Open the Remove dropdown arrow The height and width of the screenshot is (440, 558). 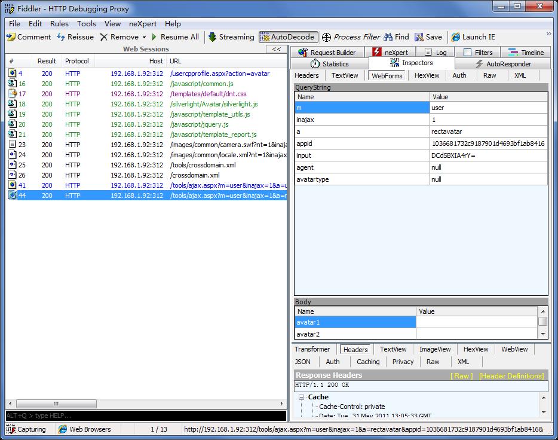[x=144, y=37]
